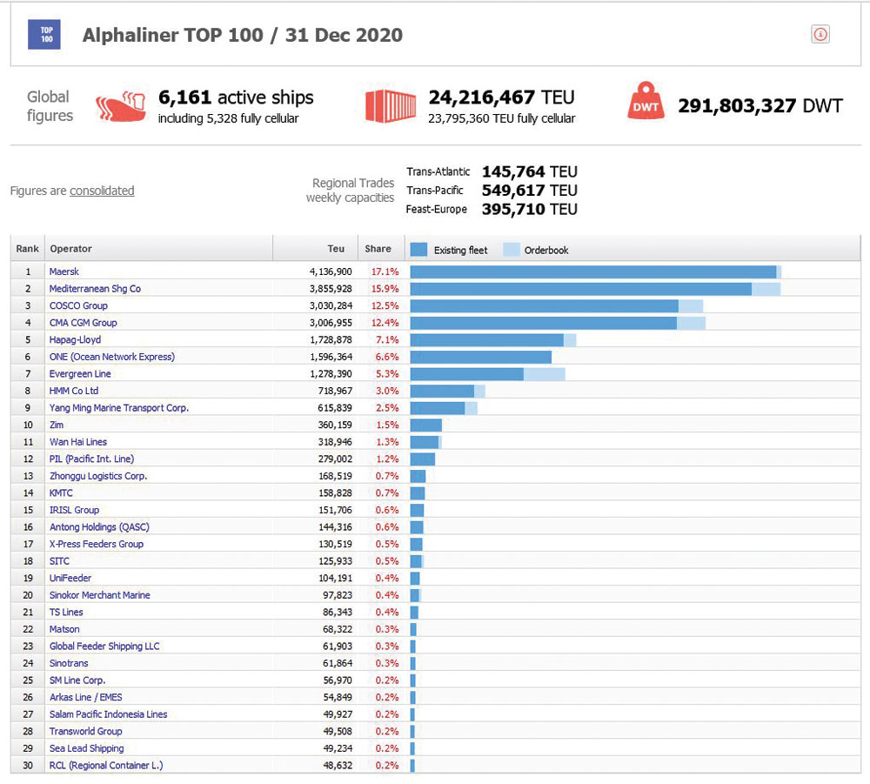Click the Maersk TEU value 4,136,900
The width and height of the screenshot is (870, 784).
coord(331,271)
